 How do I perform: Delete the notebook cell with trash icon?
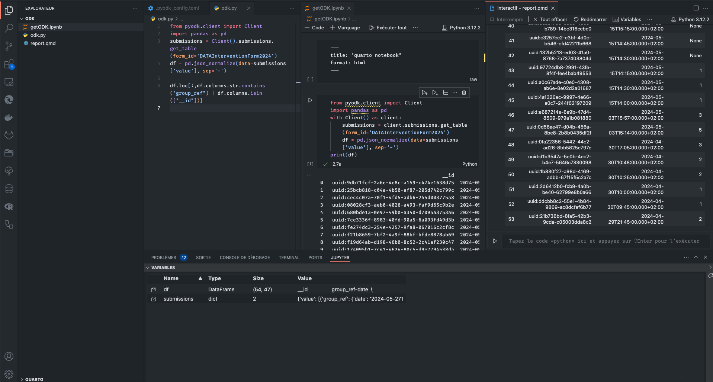click(x=464, y=93)
